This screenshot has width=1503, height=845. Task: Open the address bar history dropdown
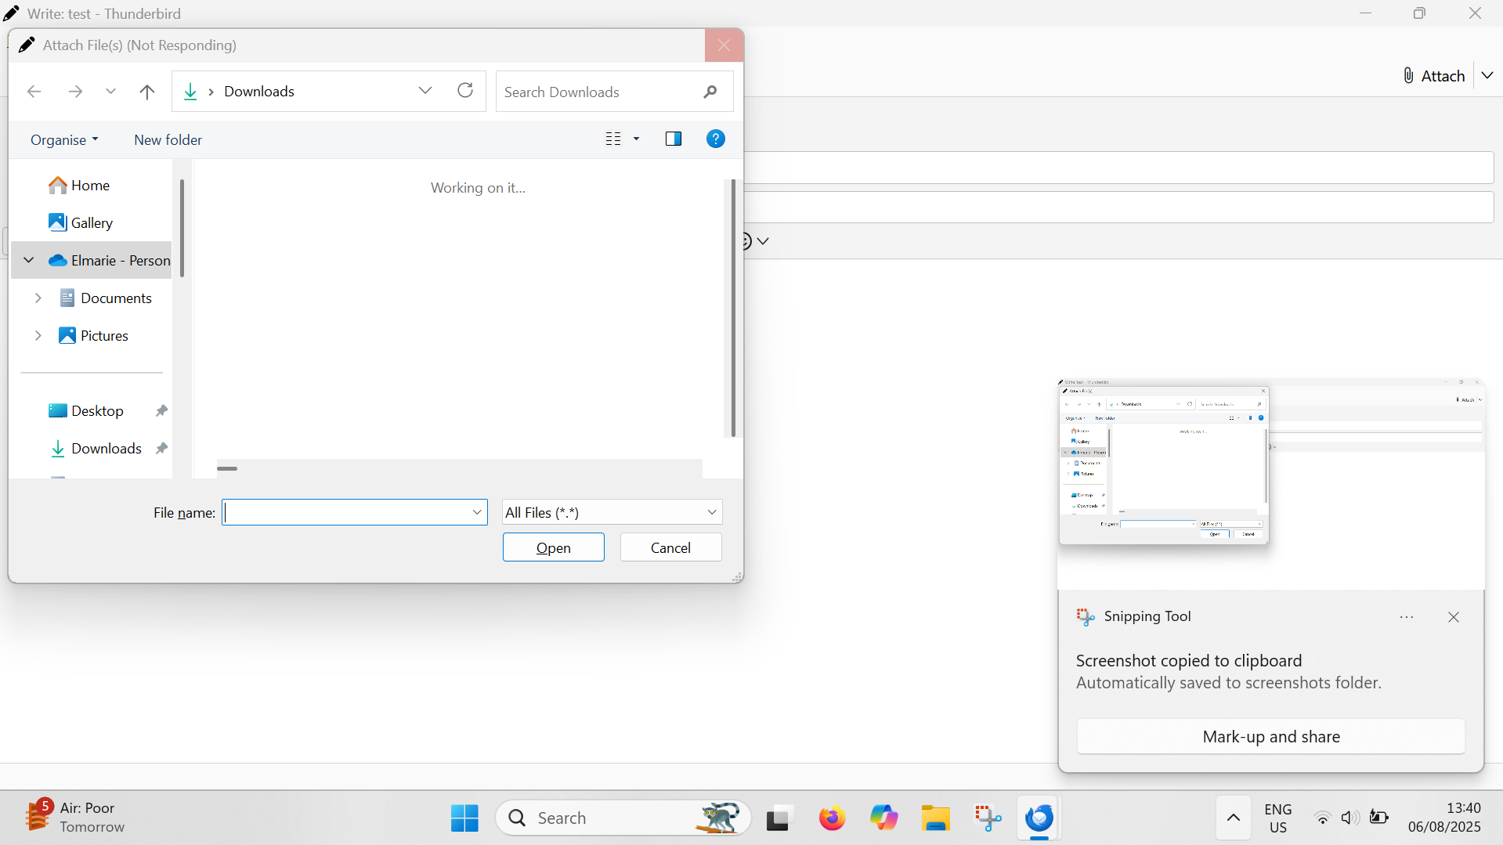point(425,91)
